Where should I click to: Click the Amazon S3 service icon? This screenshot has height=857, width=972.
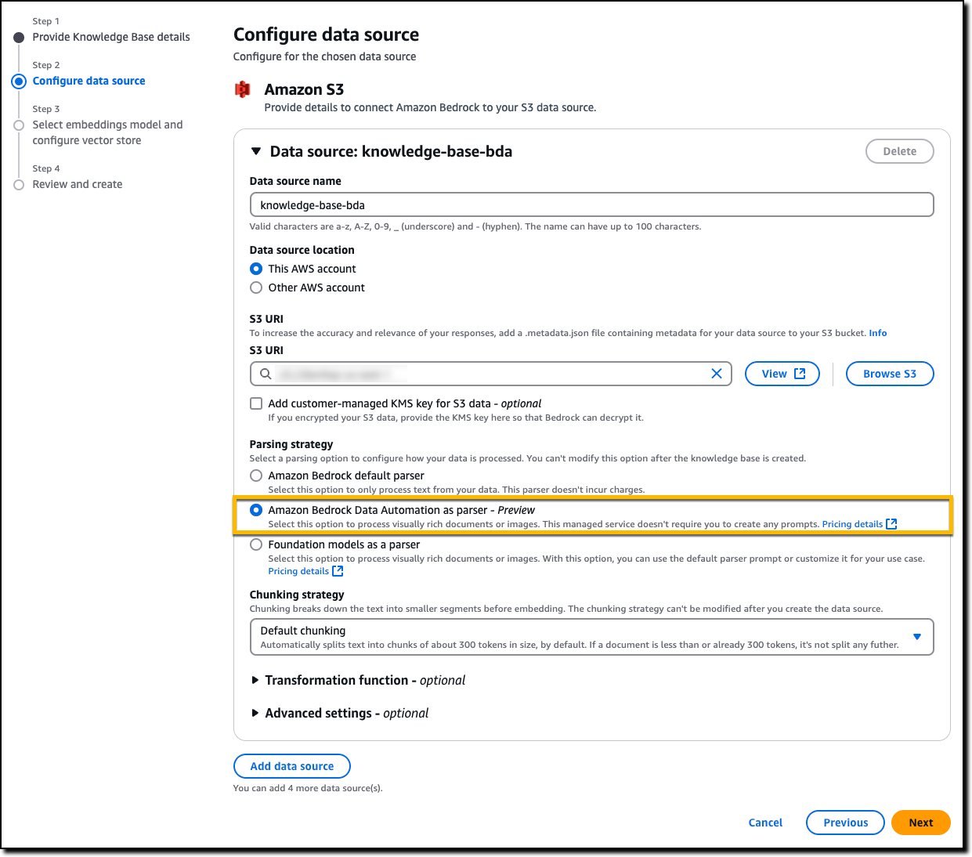[x=243, y=89]
